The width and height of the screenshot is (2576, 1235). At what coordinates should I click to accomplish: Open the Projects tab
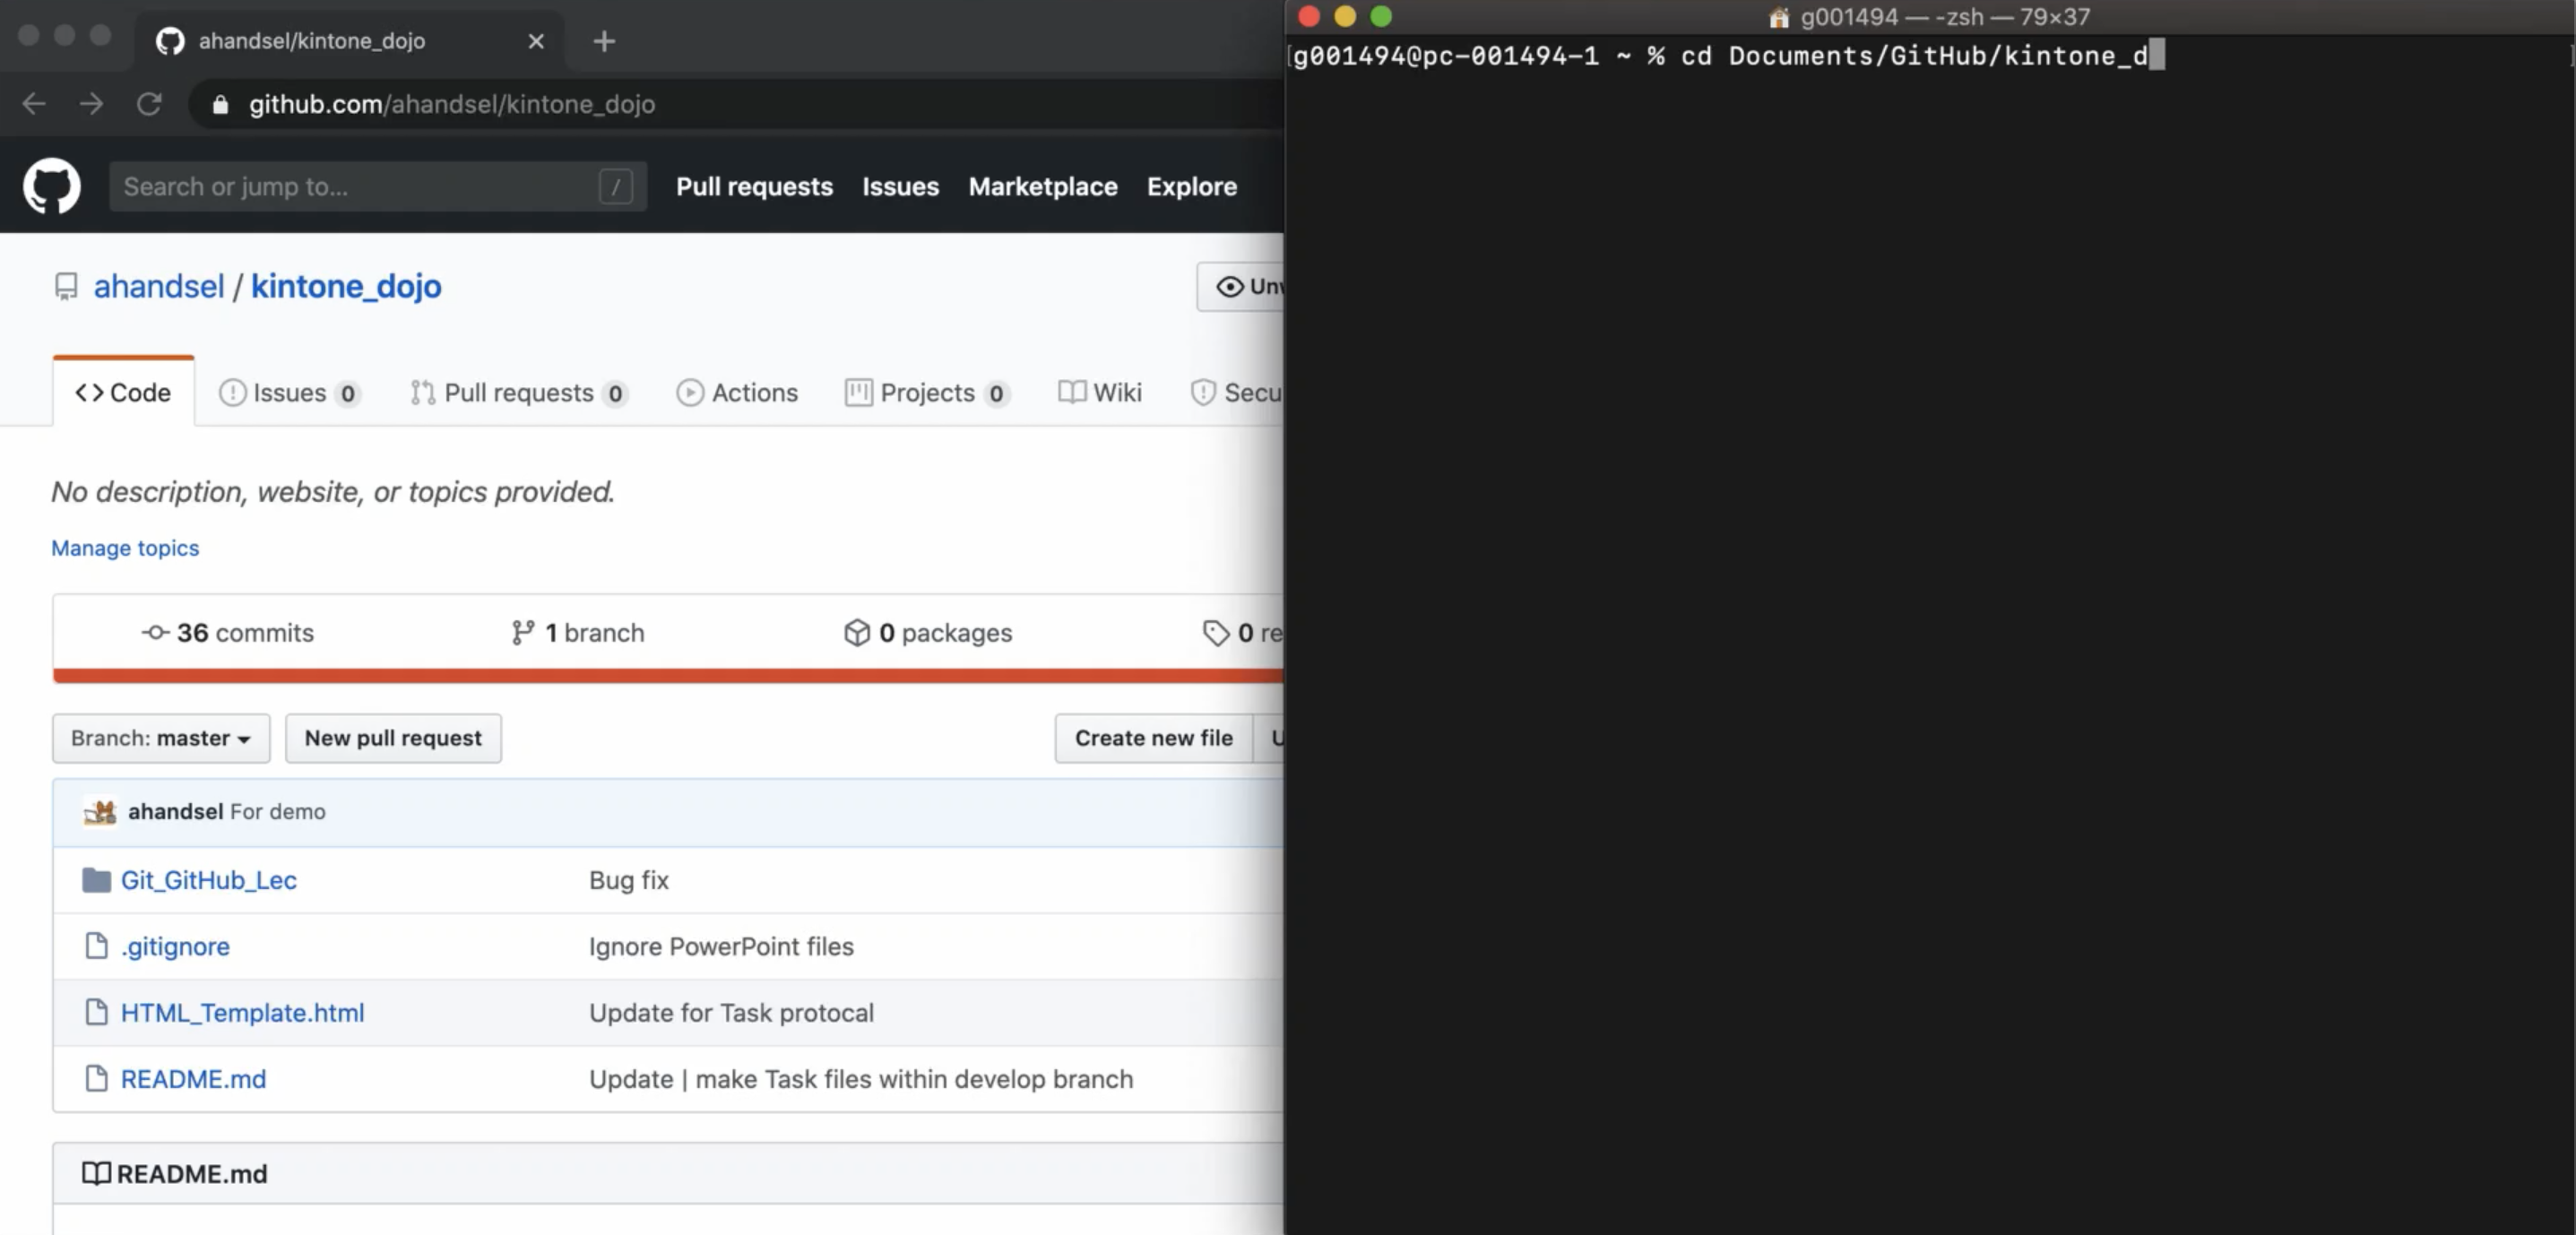[x=927, y=392]
